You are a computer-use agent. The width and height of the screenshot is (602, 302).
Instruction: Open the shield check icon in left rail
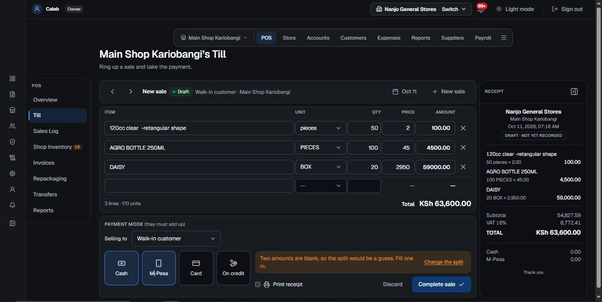(12, 142)
